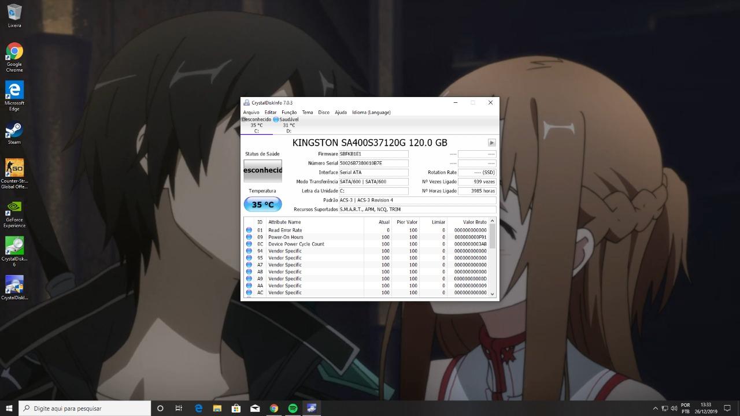The width and height of the screenshot is (740, 416).
Task: Click the Attribute Name column header
Action: 314,222
